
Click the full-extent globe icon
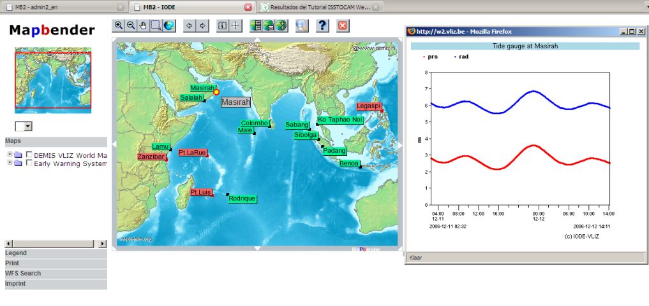(168, 25)
